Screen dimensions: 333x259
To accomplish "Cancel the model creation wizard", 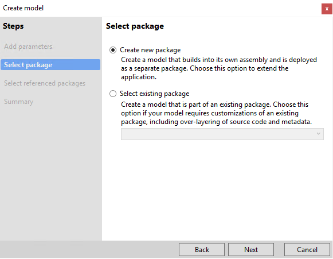I will tap(307, 250).
